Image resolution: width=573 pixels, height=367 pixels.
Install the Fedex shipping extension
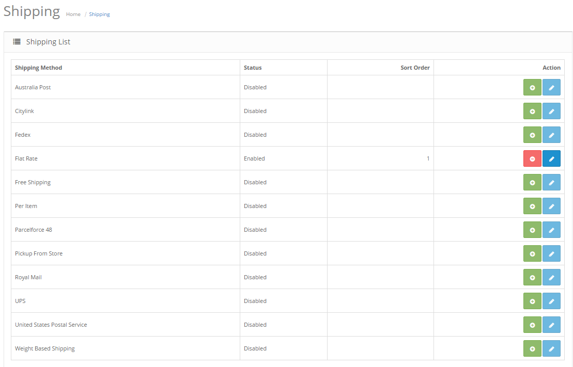(x=532, y=135)
